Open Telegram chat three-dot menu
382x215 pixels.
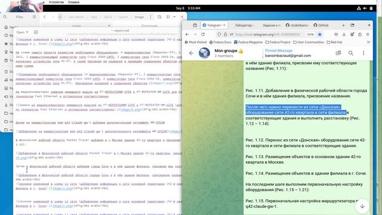point(363,53)
